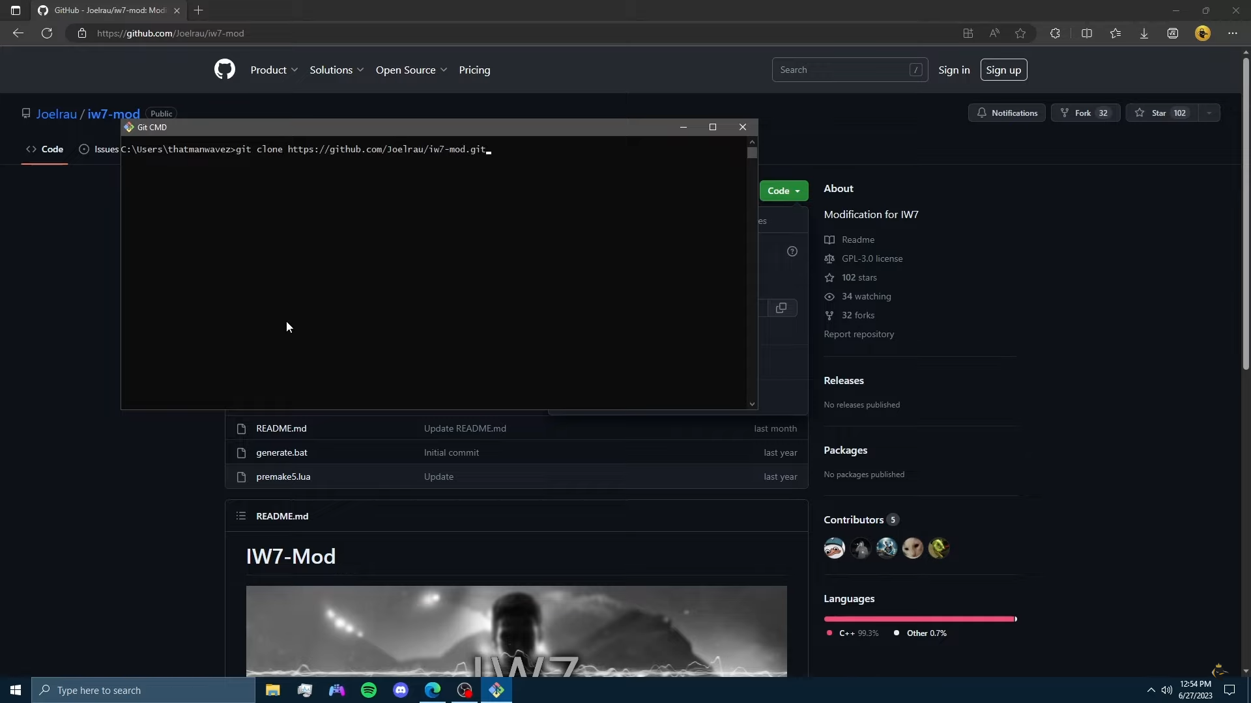
Task: Switch to the Code tab
Action: point(45,149)
